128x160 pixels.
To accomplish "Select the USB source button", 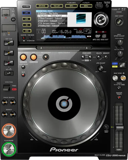I will point(27,19).
